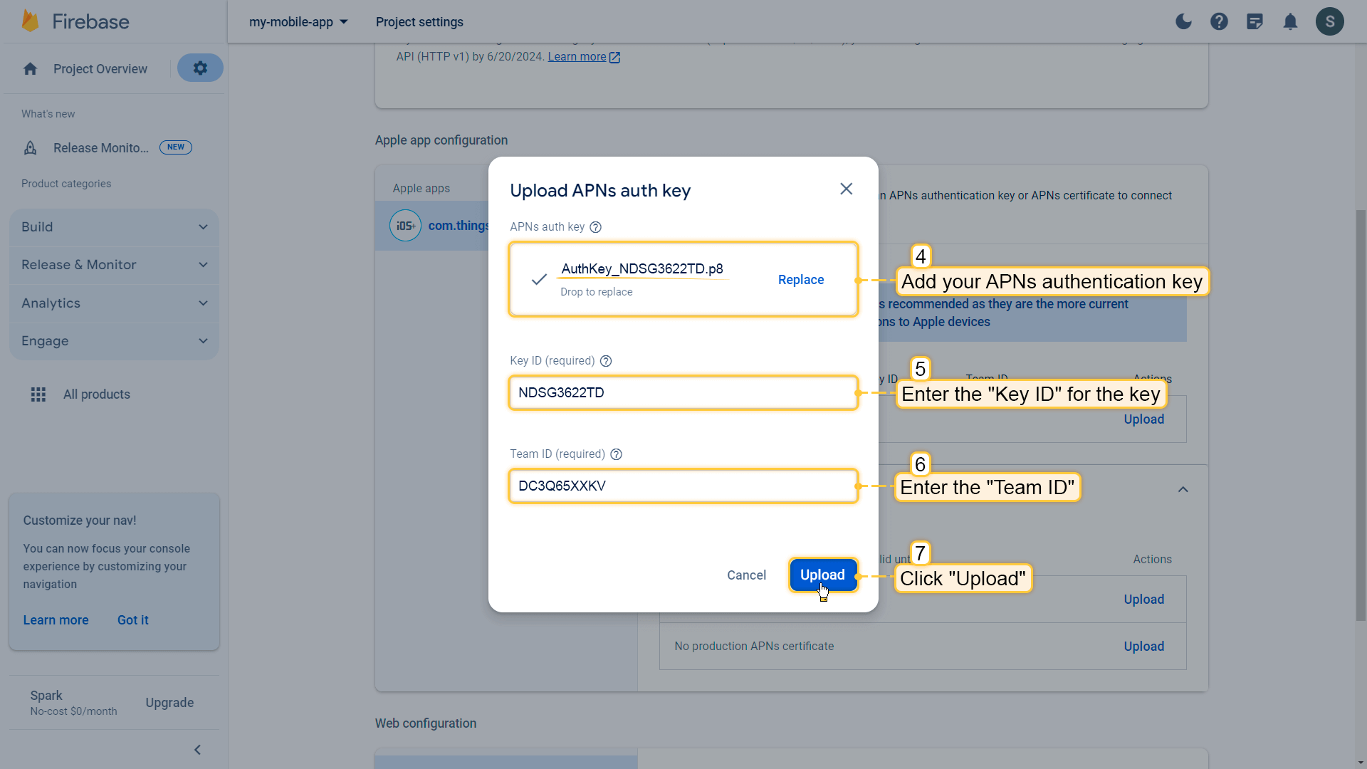This screenshot has height=769, width=1367.
Task: Open the my-mobile-app project dropdown
Action: 298,22
